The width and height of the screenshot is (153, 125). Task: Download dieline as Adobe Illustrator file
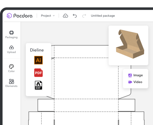[x=38, y=60]
